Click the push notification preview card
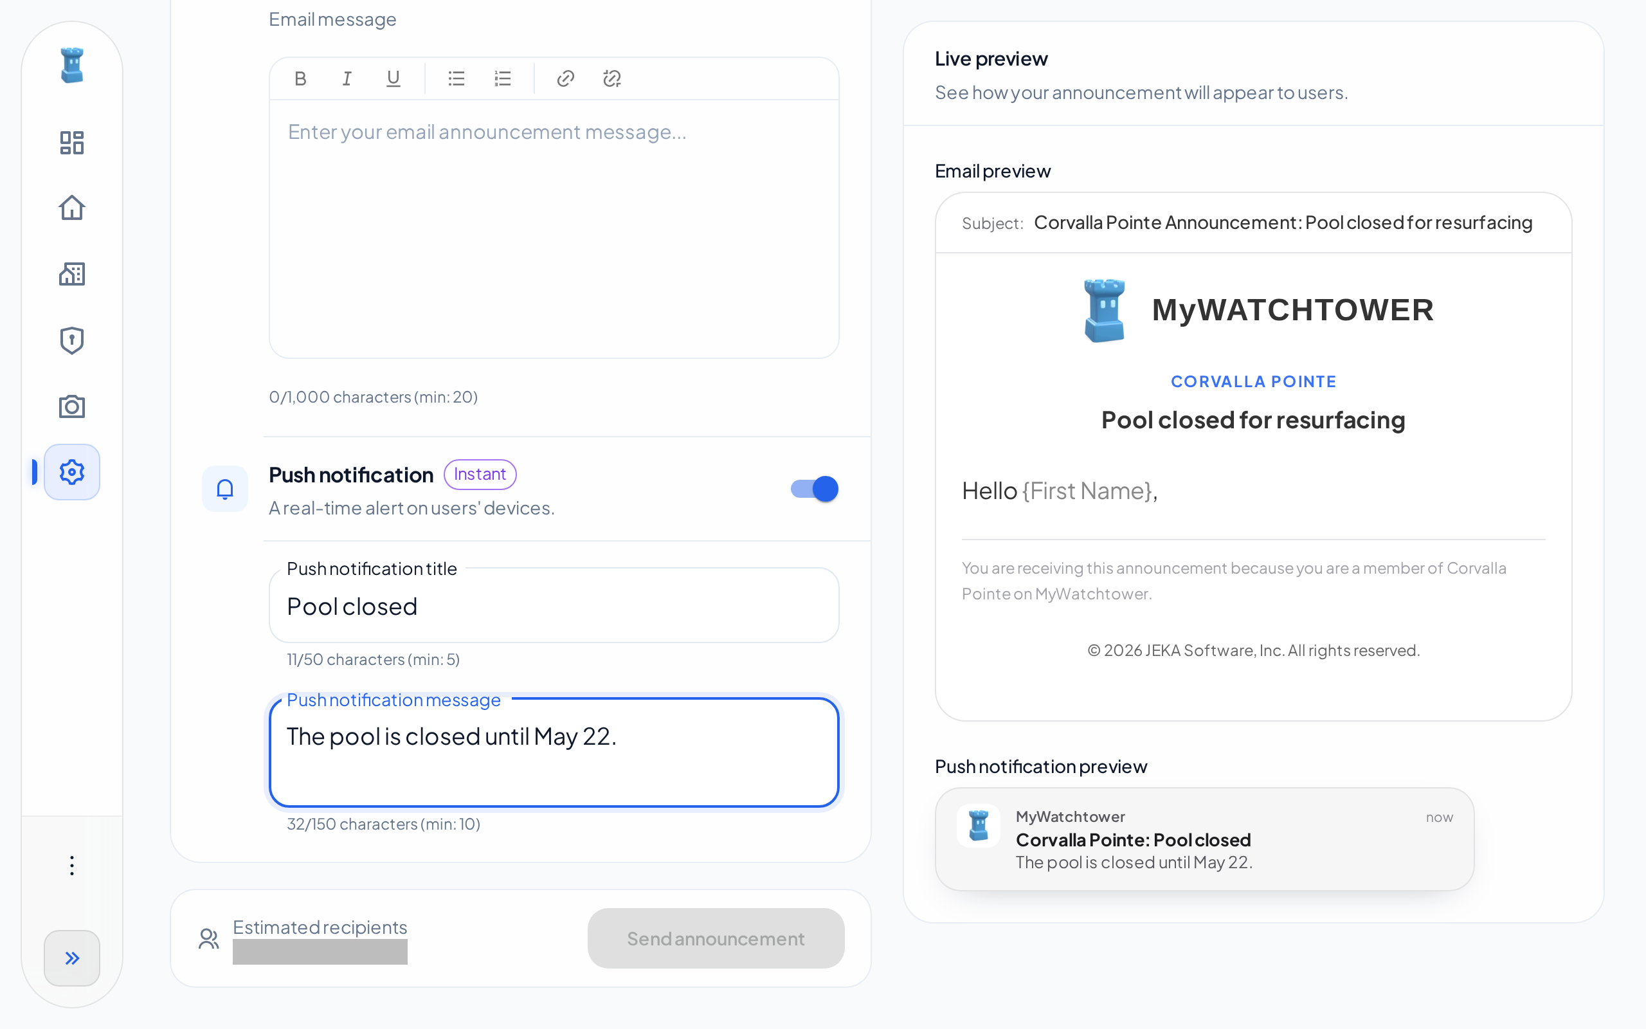The width and height of the screenshot is (1646, 1029). pos(1204,839)
